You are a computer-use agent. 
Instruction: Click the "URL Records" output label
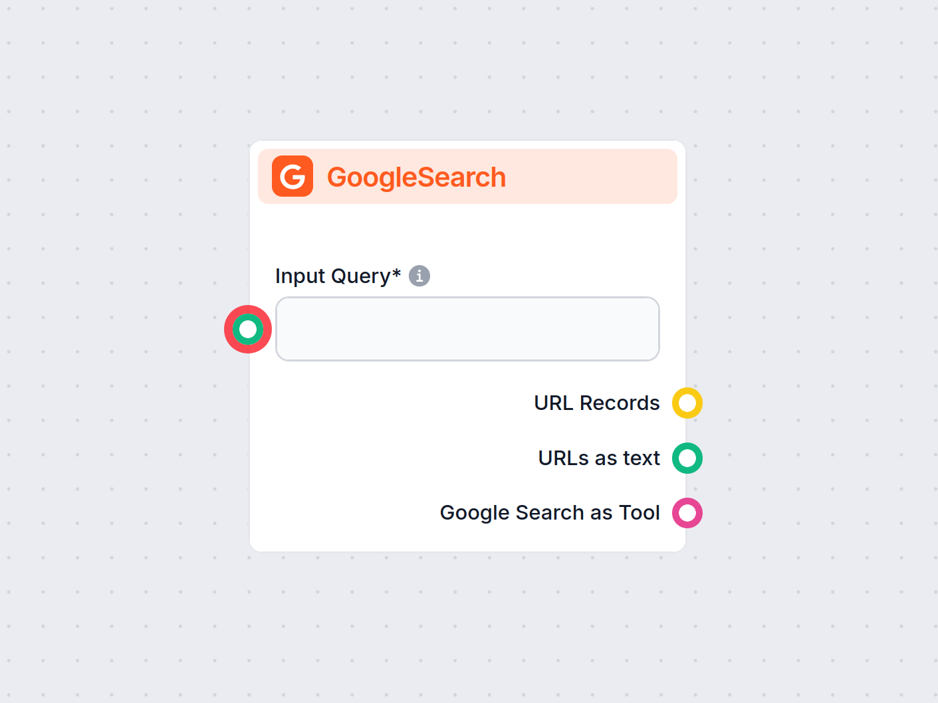click(596, 403)
